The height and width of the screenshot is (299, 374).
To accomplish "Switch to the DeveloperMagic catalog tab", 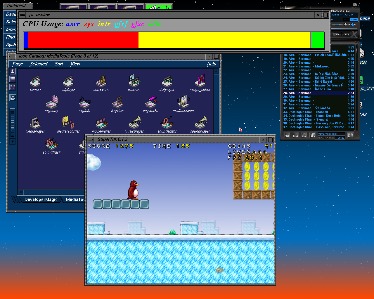I will tap(41, 199).
